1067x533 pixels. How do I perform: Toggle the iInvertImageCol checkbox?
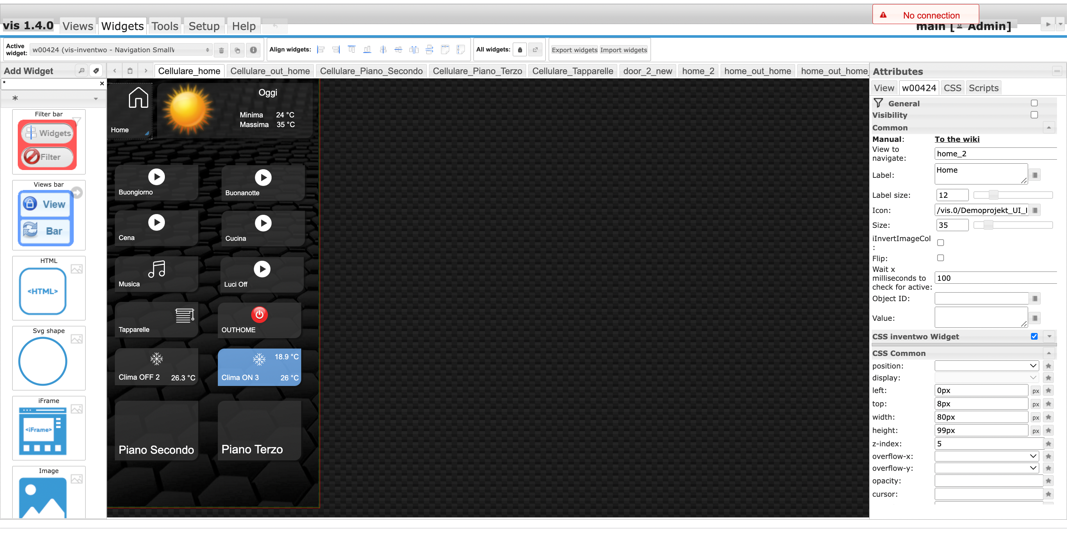(940, 243)
